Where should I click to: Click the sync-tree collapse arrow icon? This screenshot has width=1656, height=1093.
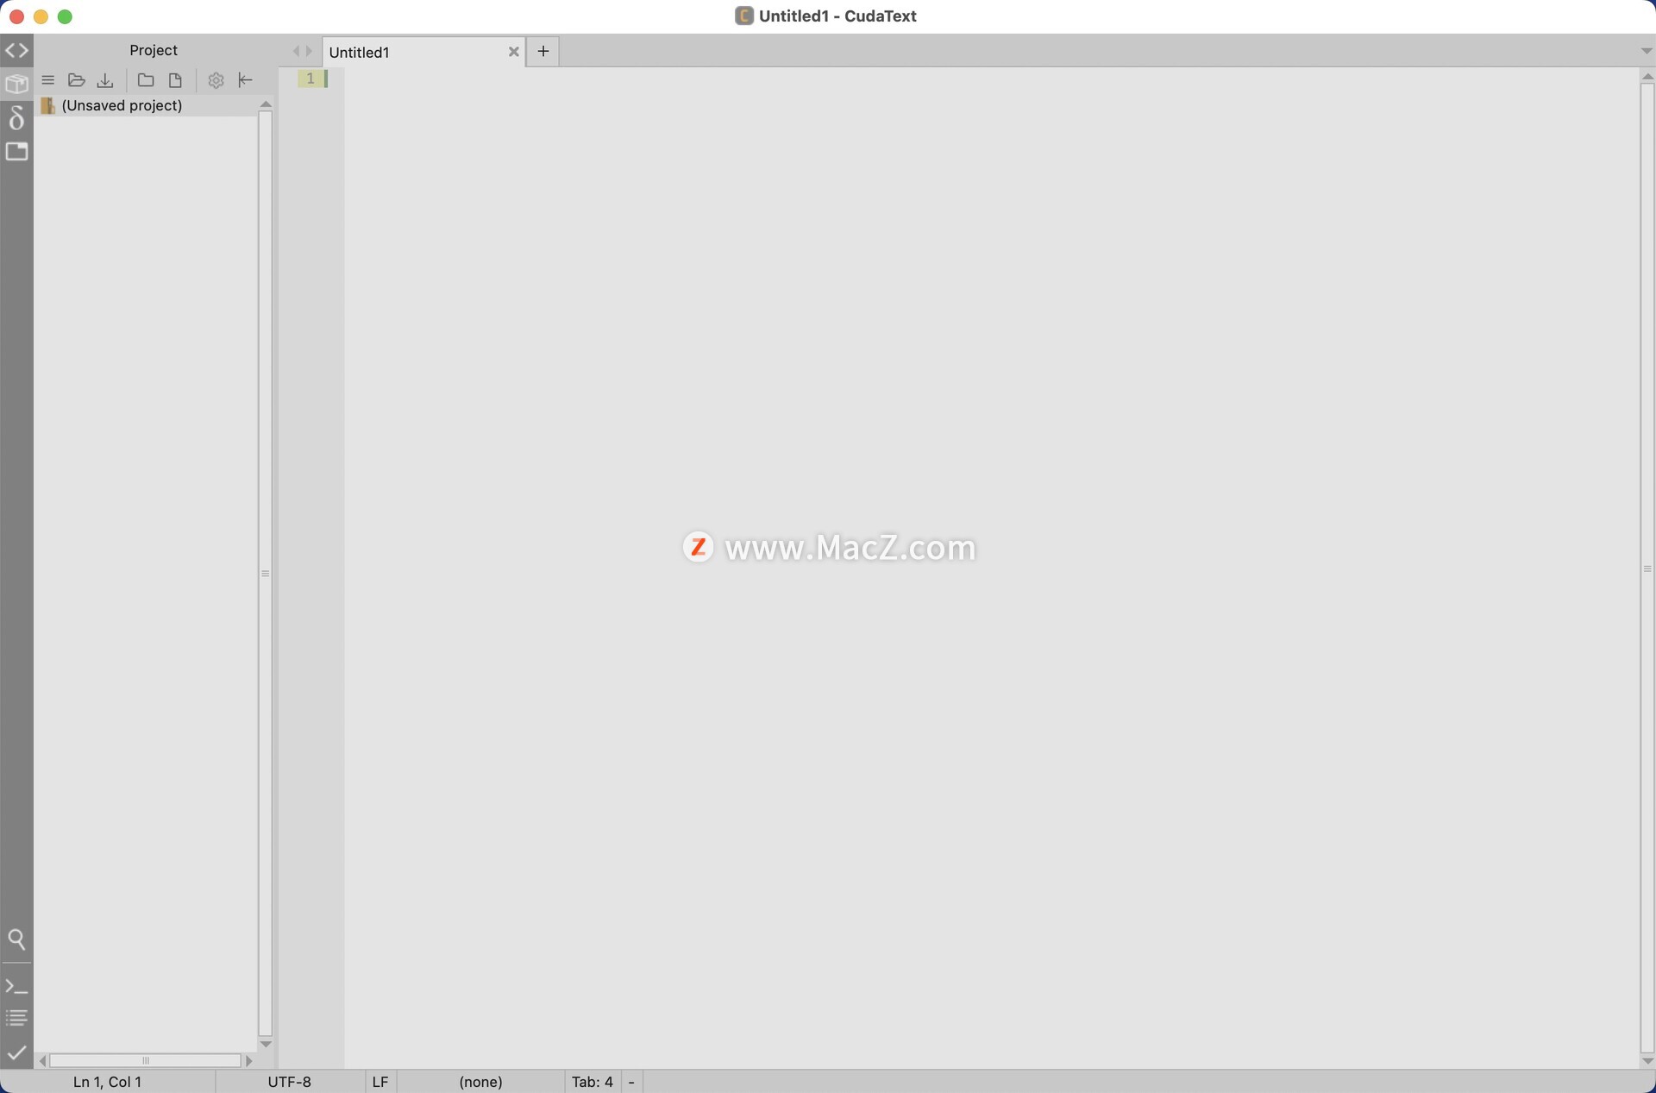point(246,80)
